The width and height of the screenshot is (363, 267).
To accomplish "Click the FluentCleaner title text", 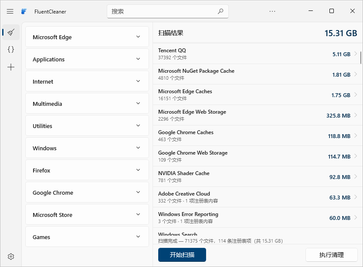I will pos(50,12).
